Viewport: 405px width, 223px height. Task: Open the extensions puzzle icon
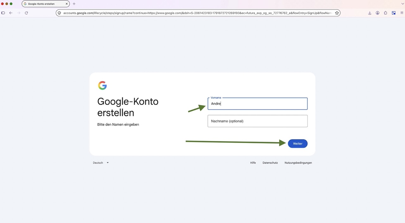[385, 13]
